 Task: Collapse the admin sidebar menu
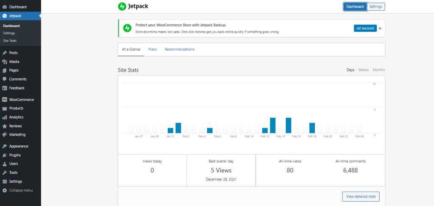20,190
